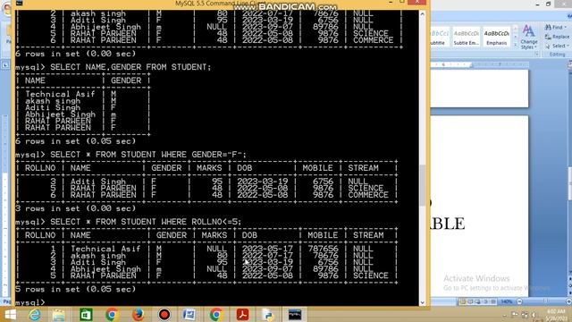
Task: Click 'Technical Asif' in the last result table
Action: coord(105,249)
